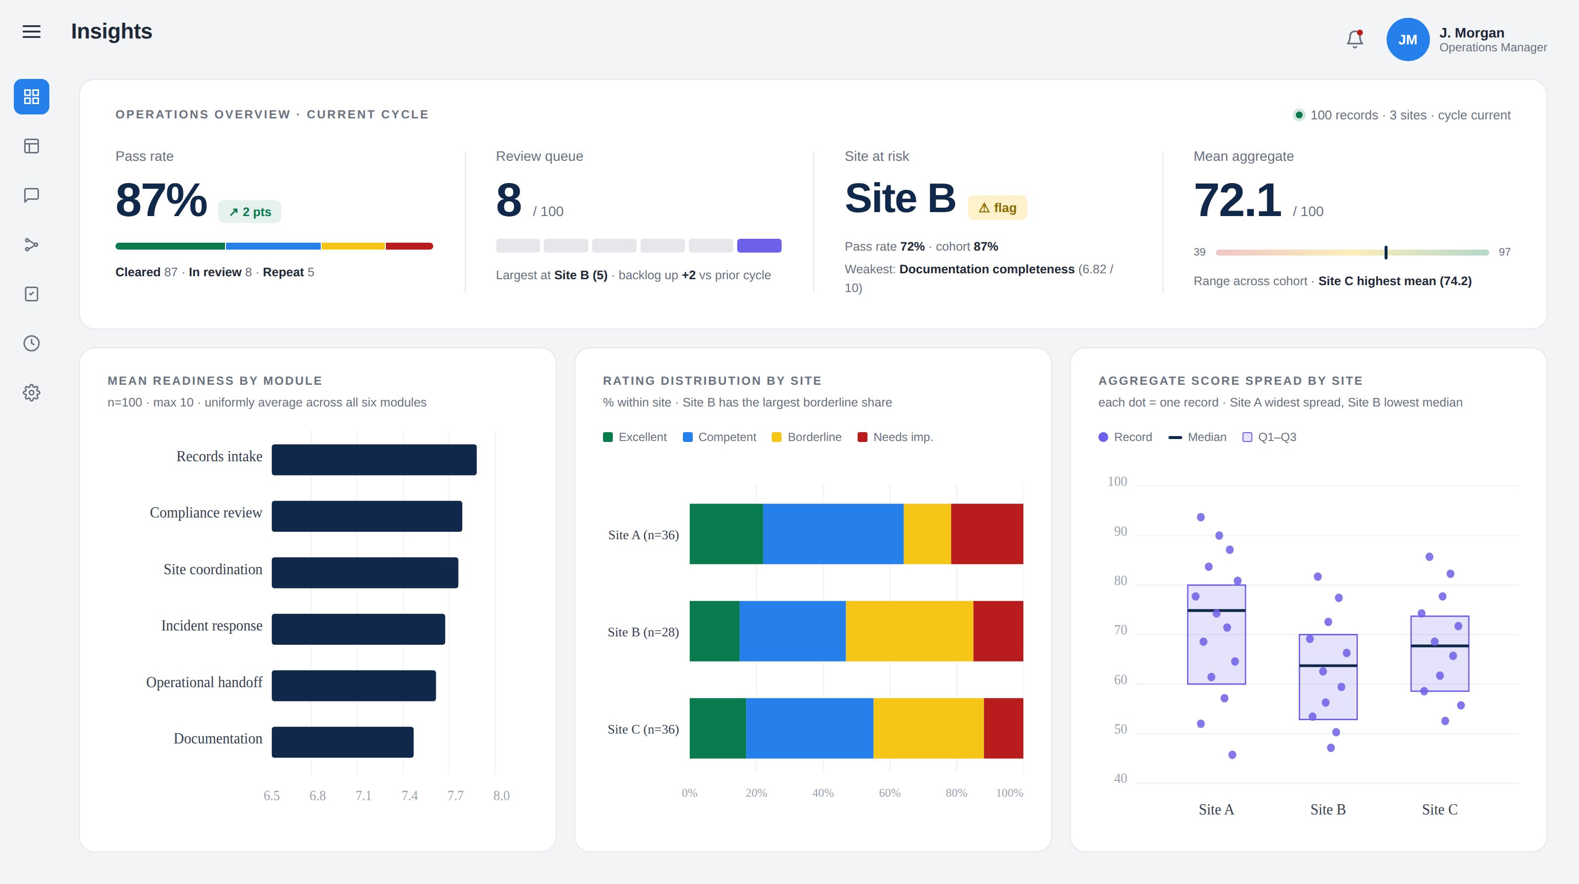The height and width of the screenshot is (884, 1579).
Task: Click the Incident response bar
Action: (358, 629)
